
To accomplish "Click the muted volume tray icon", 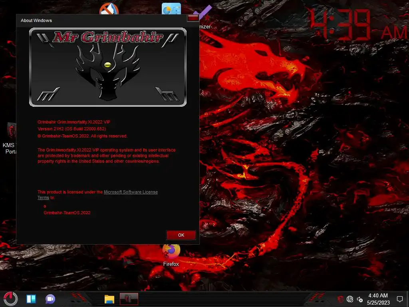I will 360,299.
